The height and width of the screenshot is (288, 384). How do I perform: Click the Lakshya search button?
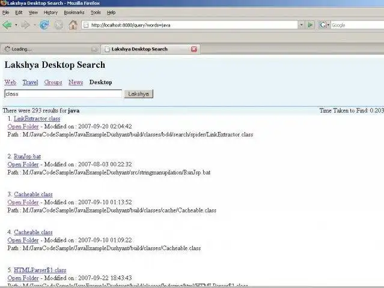point(139,94)
